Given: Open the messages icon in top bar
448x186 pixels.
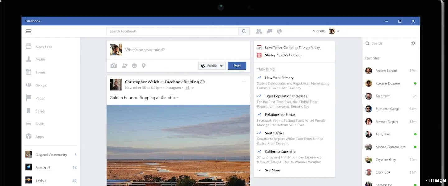Looking at the screenshot, I should tap(269, 31).
